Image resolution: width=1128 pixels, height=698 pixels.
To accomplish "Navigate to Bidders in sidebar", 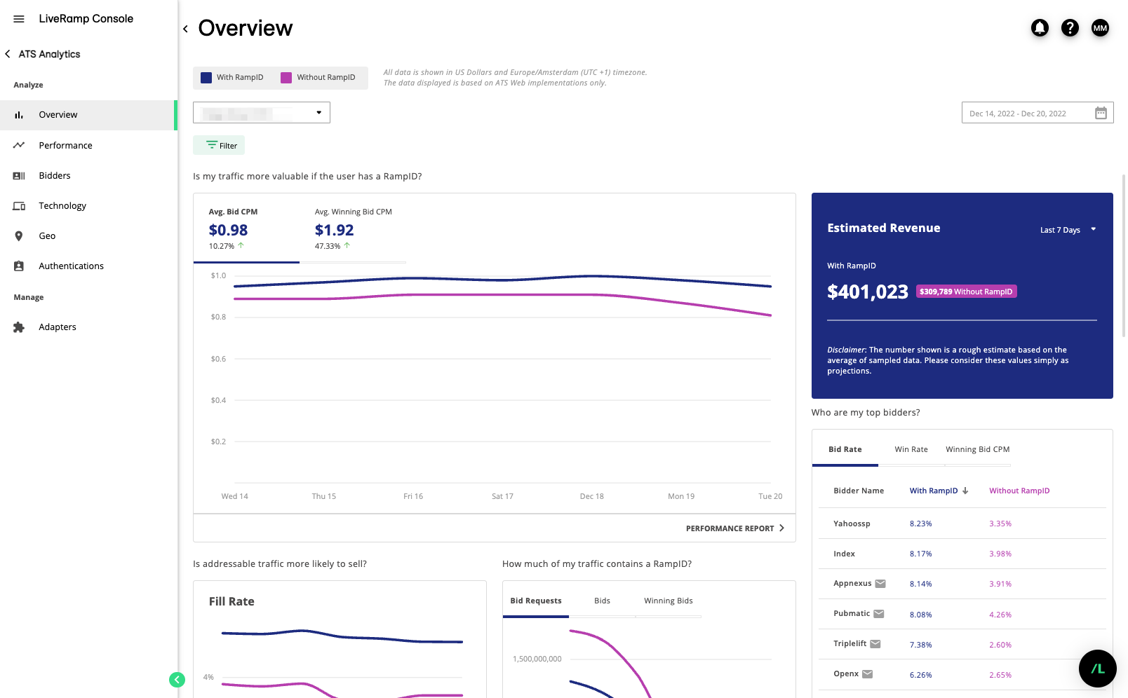I will (x=88, y=176).
